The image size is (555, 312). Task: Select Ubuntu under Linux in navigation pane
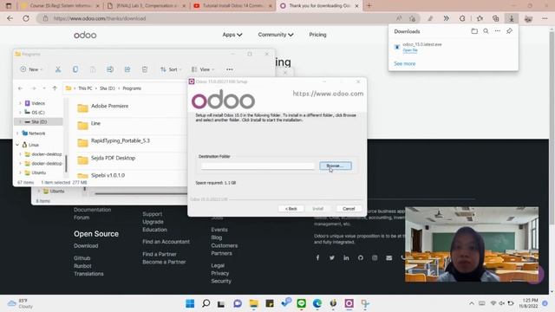tap(38, 172)
